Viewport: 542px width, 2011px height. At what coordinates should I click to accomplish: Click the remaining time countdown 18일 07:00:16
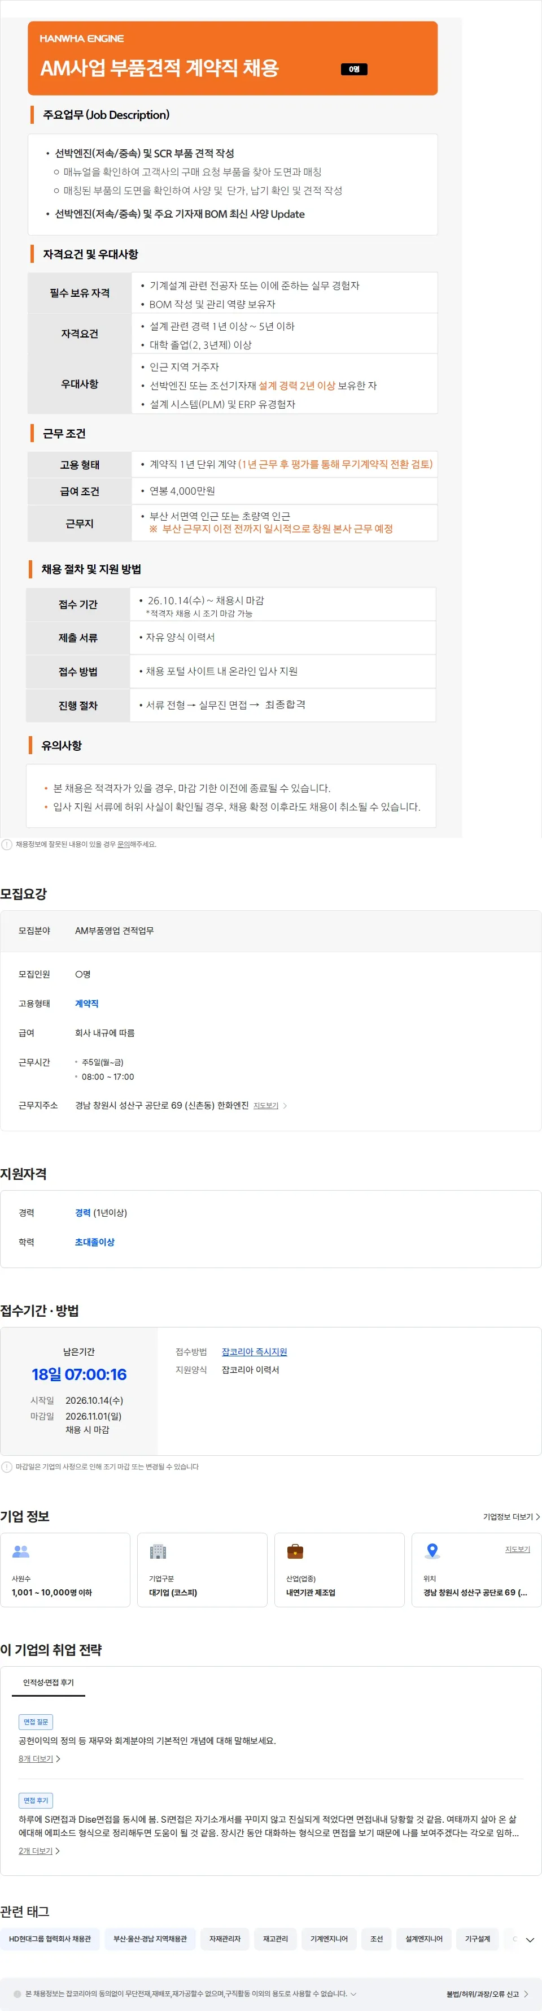pos(79,1374)
